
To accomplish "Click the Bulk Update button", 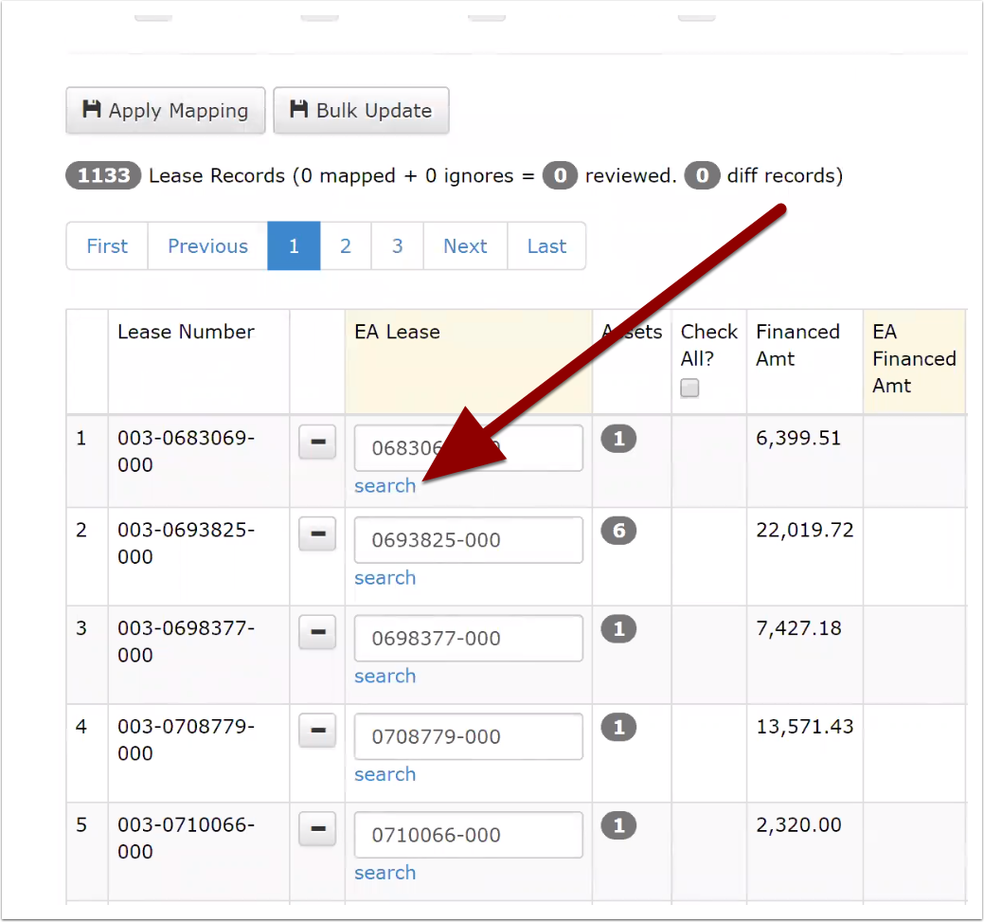I will point(361,111).
